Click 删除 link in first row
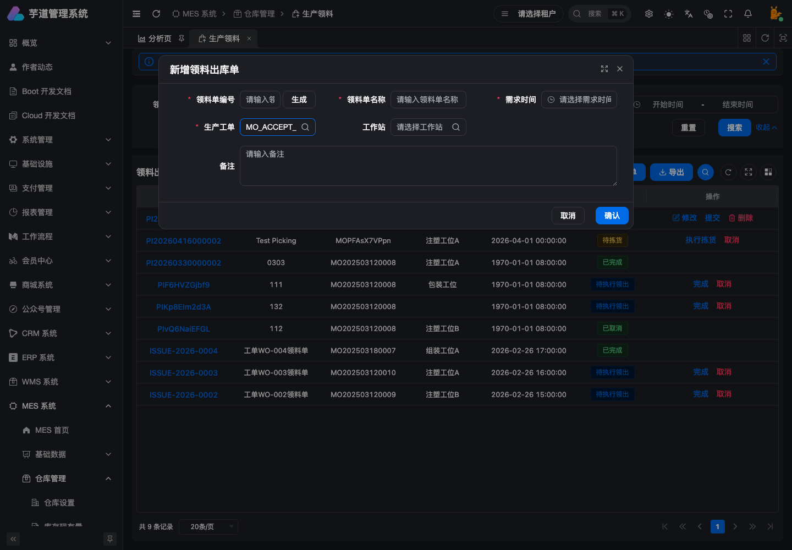The height and width of the screenshot is (550, 792). 741,218
